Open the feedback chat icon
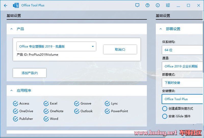 click(x=137, y=5)
